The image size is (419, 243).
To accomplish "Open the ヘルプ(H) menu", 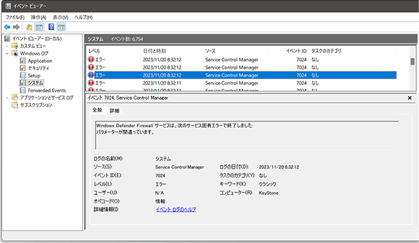I will pyautogui.click(x=84, y=17).
